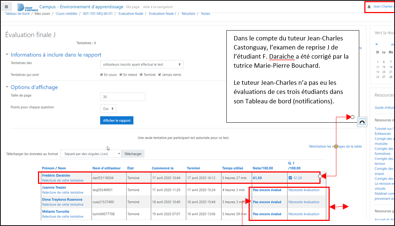Click the Afficher le rapport button

[x=117, y=120]
